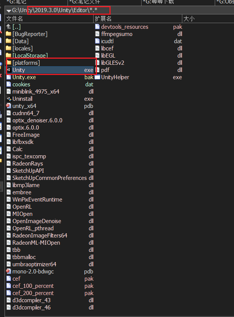Open the path history dropdown arrow
The height and width of the screenshot is (317, 234).
point(9,11)
